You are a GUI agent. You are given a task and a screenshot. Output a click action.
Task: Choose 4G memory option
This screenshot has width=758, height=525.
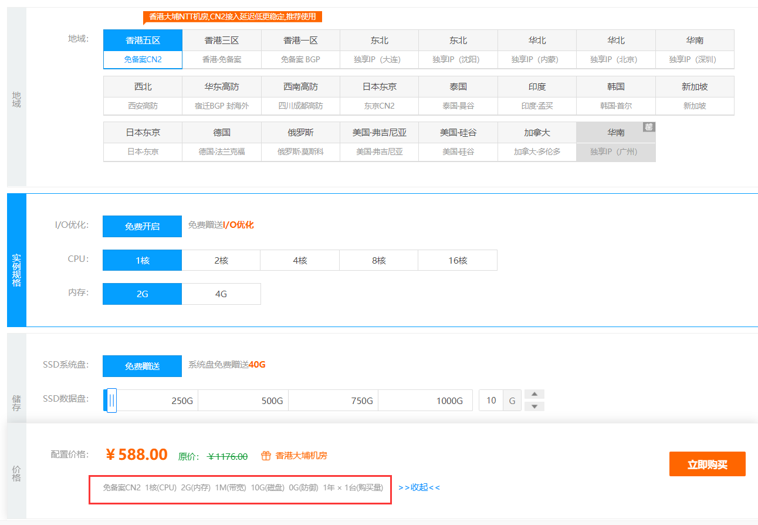point(221,294)
